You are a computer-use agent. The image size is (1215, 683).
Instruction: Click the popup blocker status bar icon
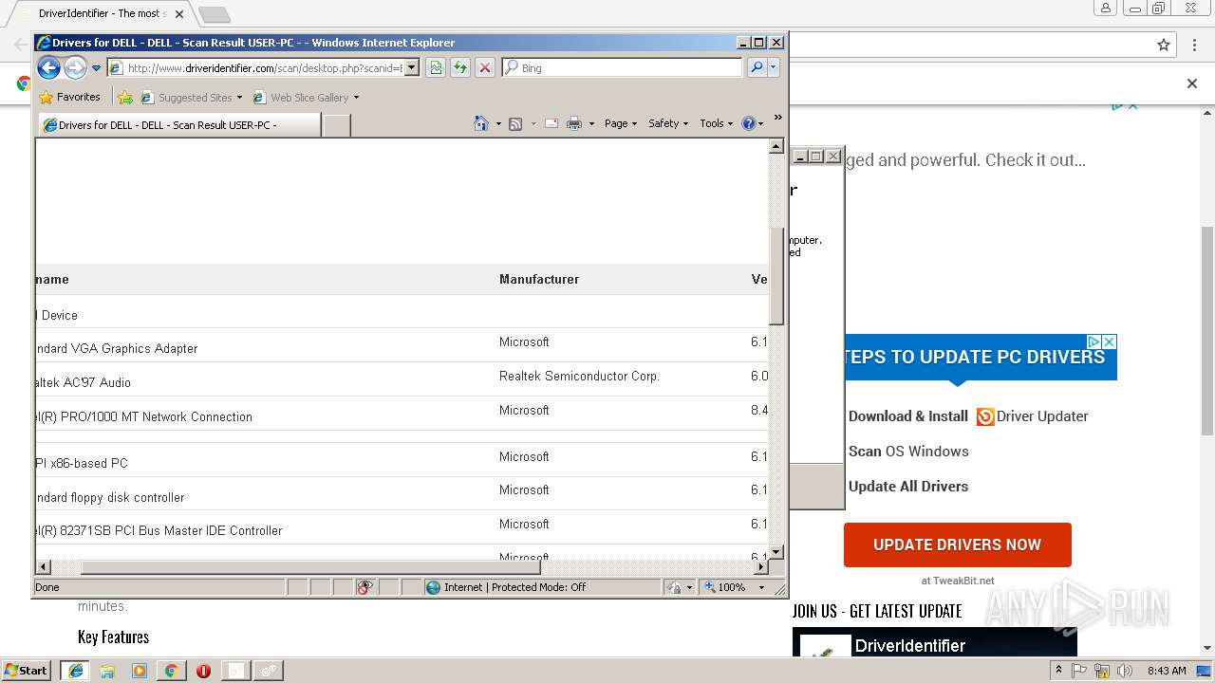pos(364,587)
